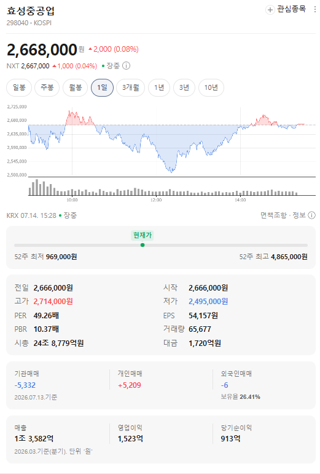Open the 면책조항 · 정보 link
The width and height of the screenshot is (320, 474).
(x=283, y=215)
